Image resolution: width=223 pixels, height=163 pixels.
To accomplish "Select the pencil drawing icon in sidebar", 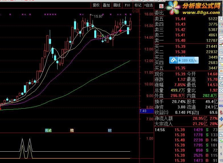I will click(x=221, y=125).
